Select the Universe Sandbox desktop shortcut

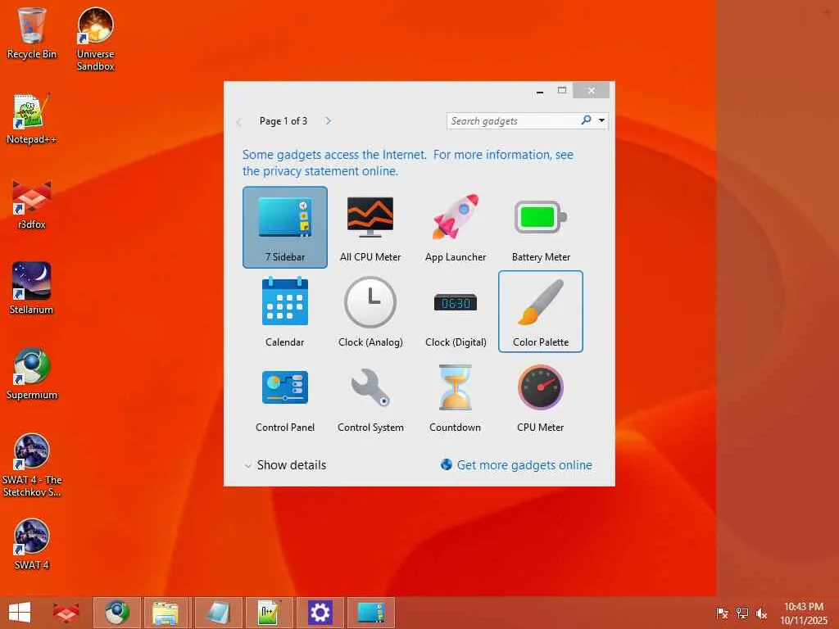pyautogui.click(x=96, y=38)
